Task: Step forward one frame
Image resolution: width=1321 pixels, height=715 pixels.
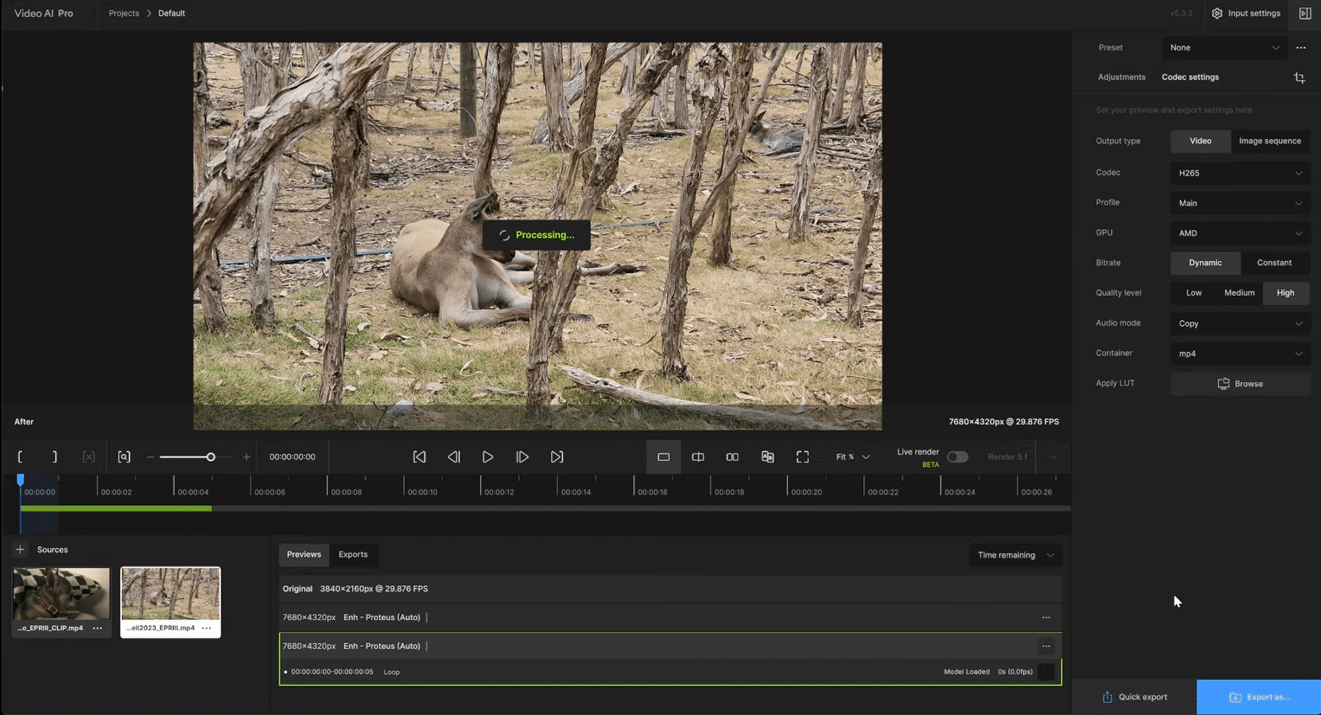Action: [522, 457]
